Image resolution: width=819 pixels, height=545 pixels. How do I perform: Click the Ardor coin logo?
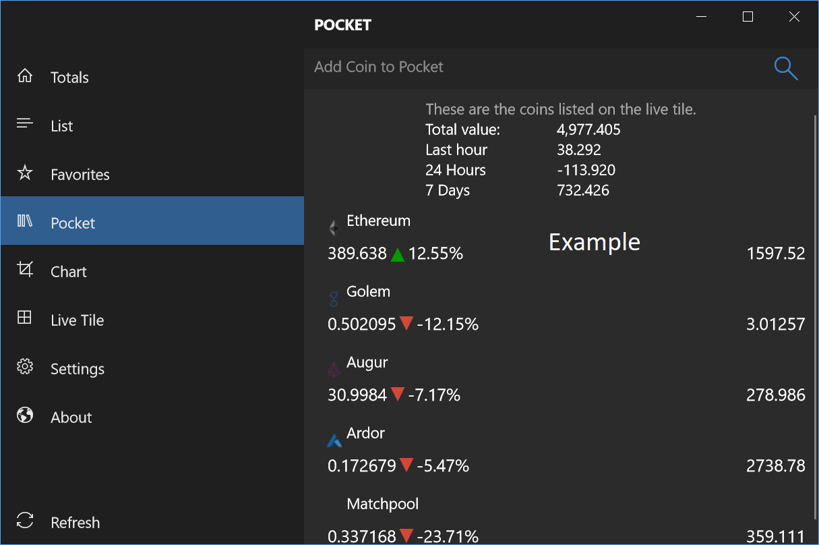coord(334,441)
